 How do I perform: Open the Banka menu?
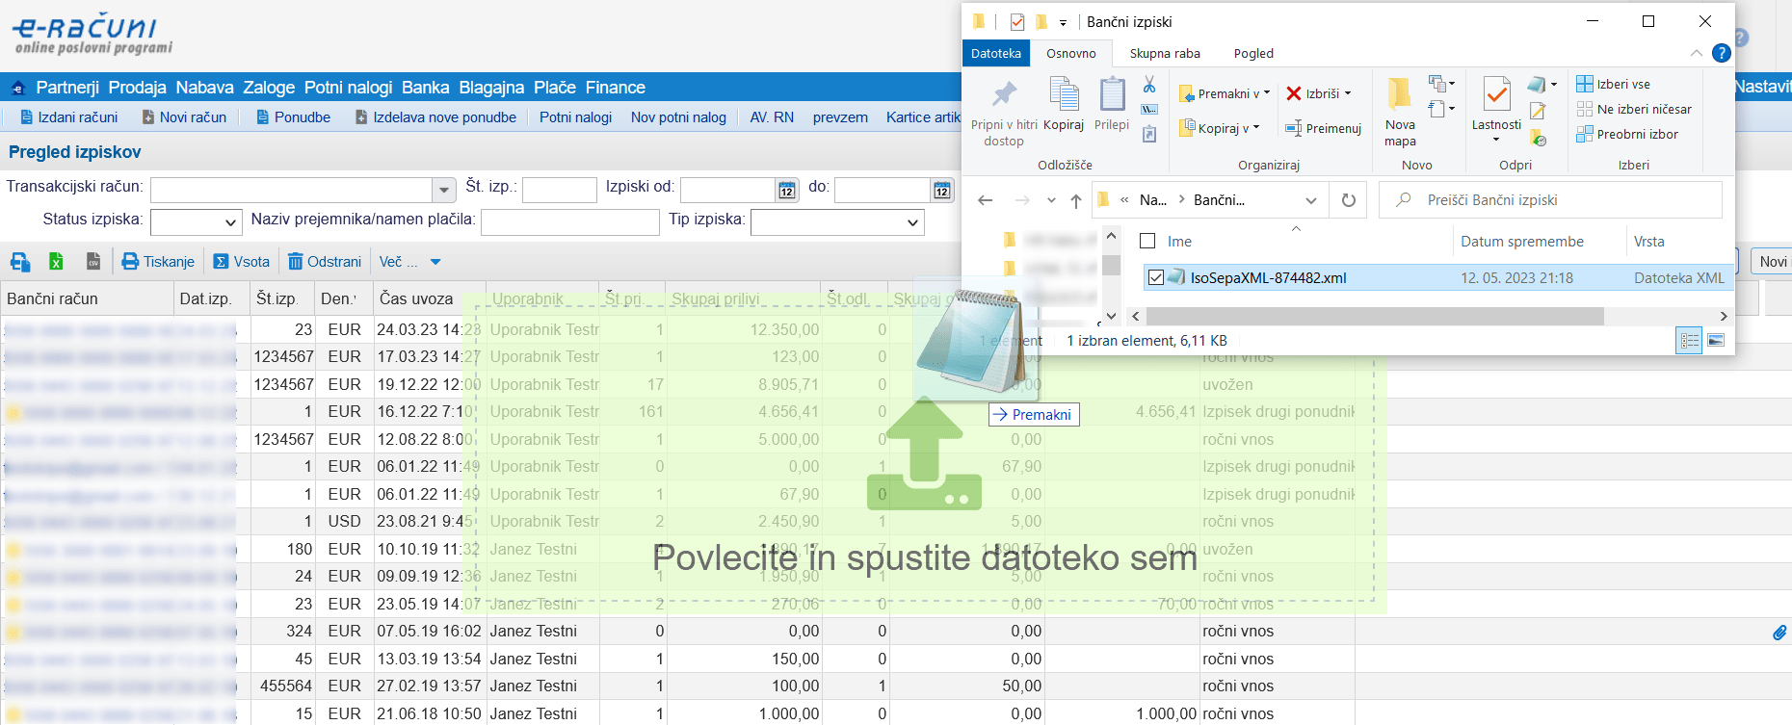[x=425, y=88]
